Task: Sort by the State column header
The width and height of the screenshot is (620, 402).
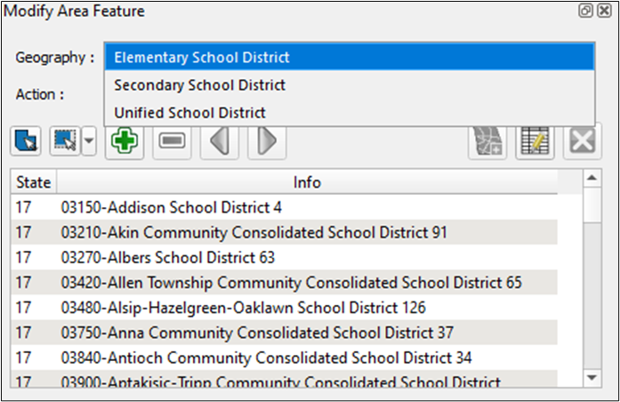Action: pyautogui.click(x=34, y=182)
